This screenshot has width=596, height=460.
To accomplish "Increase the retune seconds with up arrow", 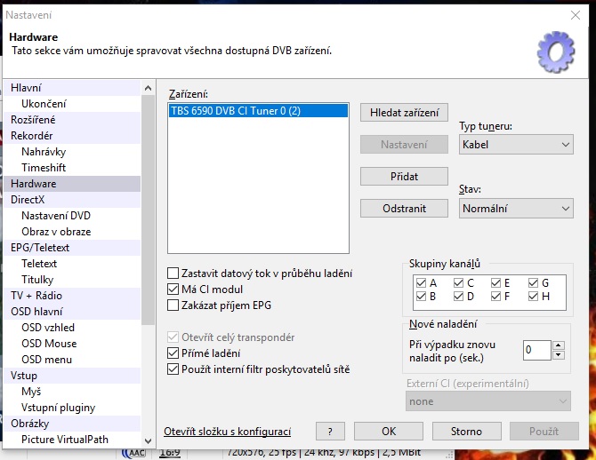I will (x=559, y=345).
